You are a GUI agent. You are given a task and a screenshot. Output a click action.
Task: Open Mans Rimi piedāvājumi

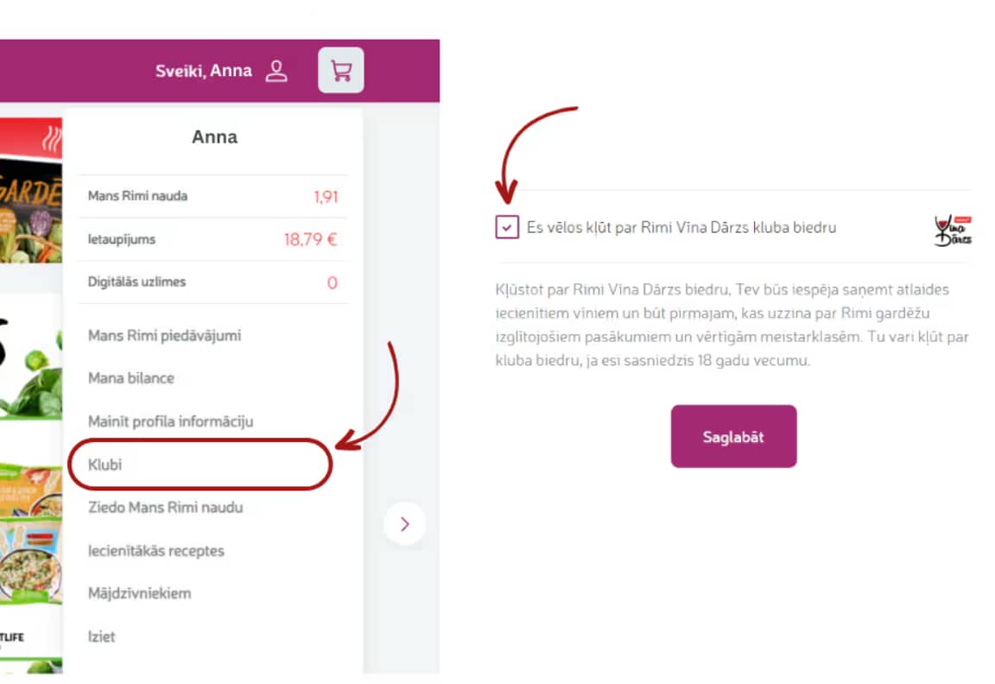tap(164, 335)
